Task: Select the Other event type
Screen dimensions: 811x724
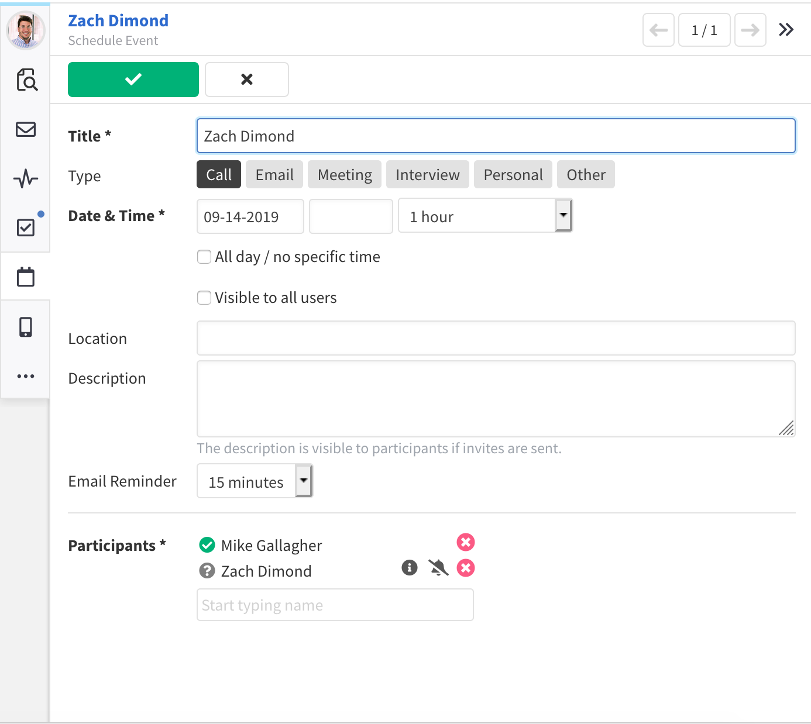Action: coord(586,174)
